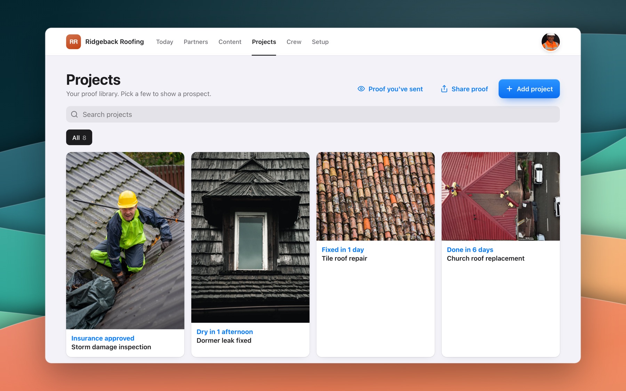Open the user profile avatar
Screen dimensions: 626x391
coord(551,42)
